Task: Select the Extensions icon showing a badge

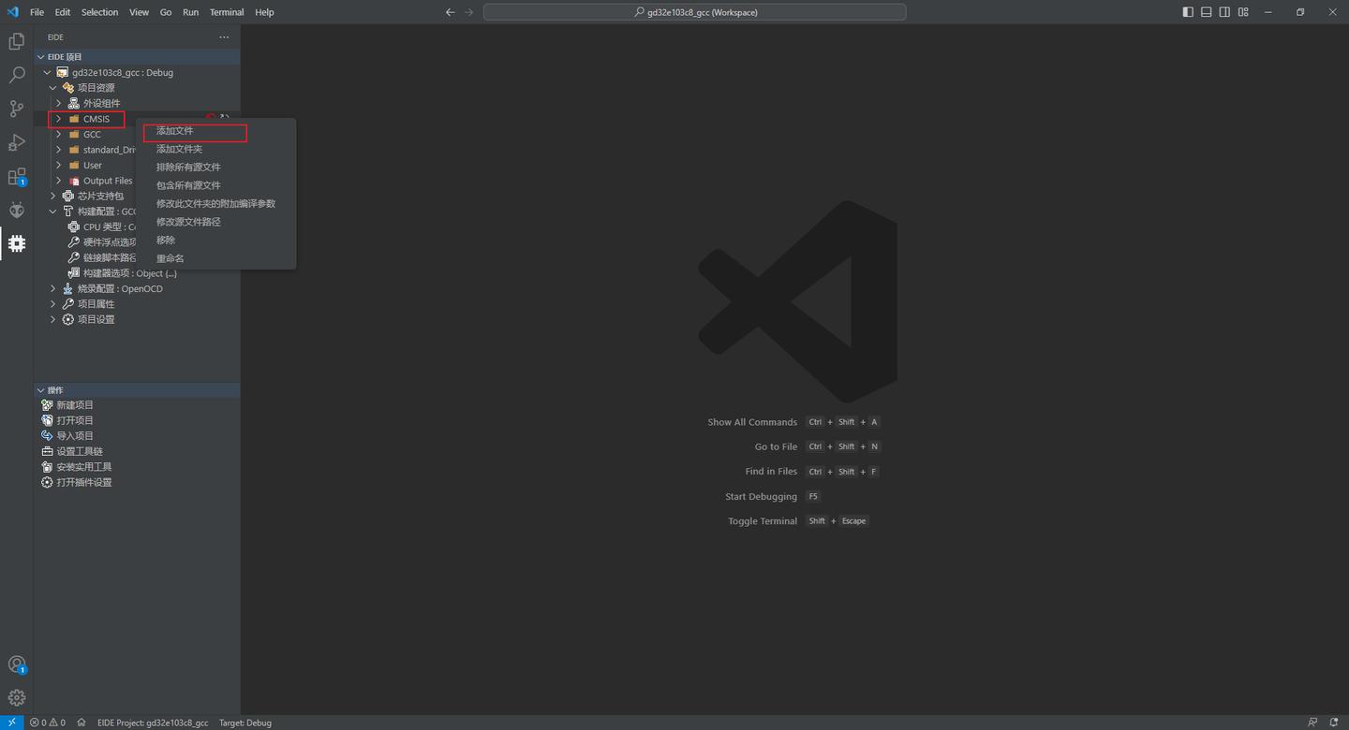Action: (x=16, y=176)
